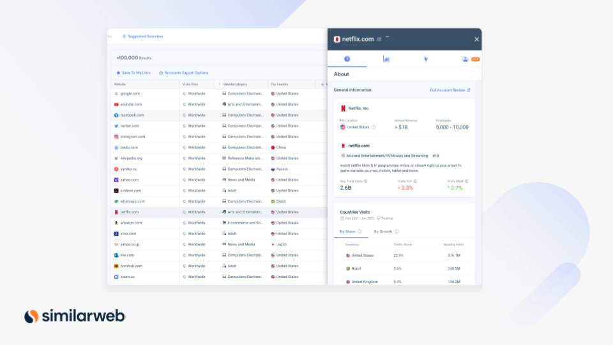Close the netflix.com side panel
This screenshot has height=345, width=613.
476,39
